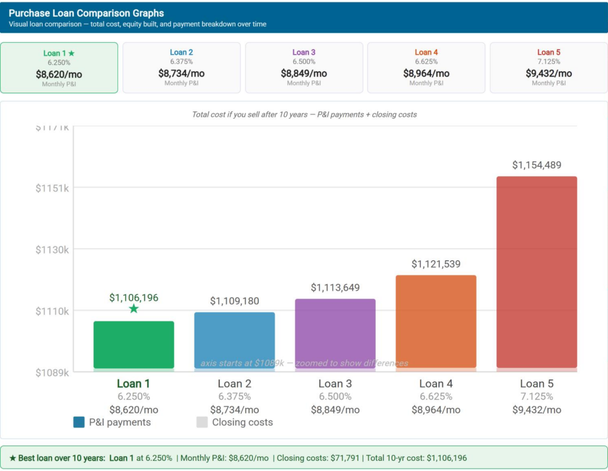The image size is (608, 471).
Task: Click the $8,964/mo text under Loan 4 axis
Action: pos(436,410)
